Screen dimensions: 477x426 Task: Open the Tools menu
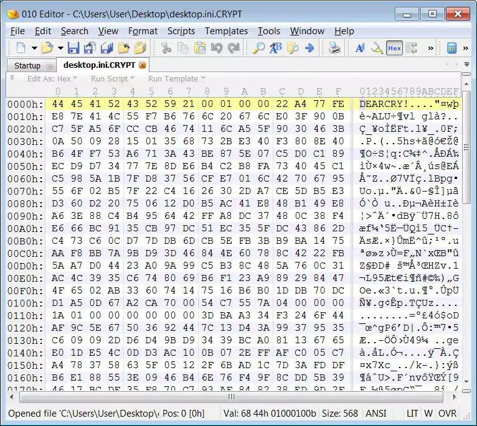point(269,31)
